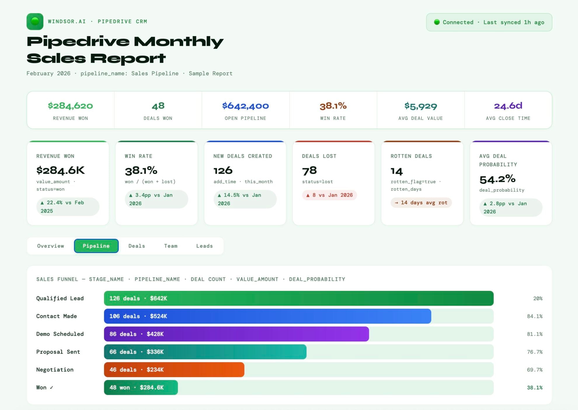This screenshot has width=578, height=410.
Task: Open the Team tab
Action: coord(171,246)
